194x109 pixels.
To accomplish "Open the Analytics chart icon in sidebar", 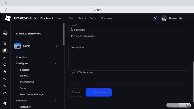I will coord(5,58).
